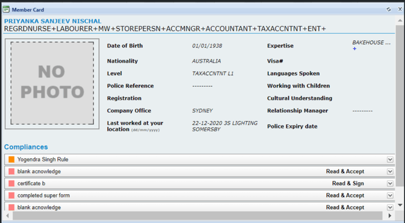Click the red status square beside certificate b

coord(11,183)
